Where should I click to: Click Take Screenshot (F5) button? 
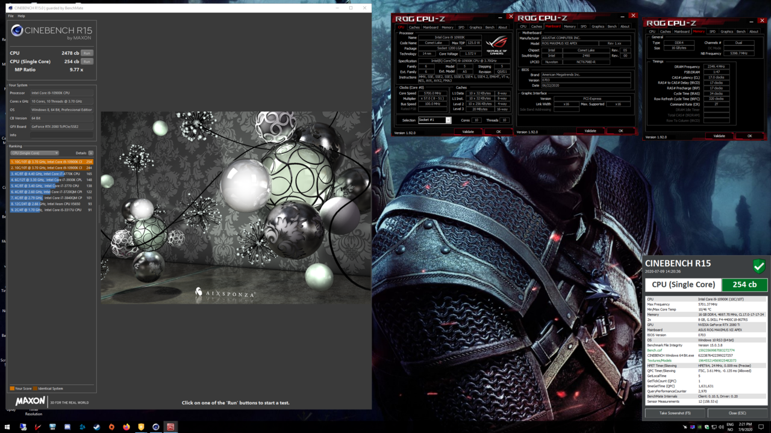(x=675, y=413)
